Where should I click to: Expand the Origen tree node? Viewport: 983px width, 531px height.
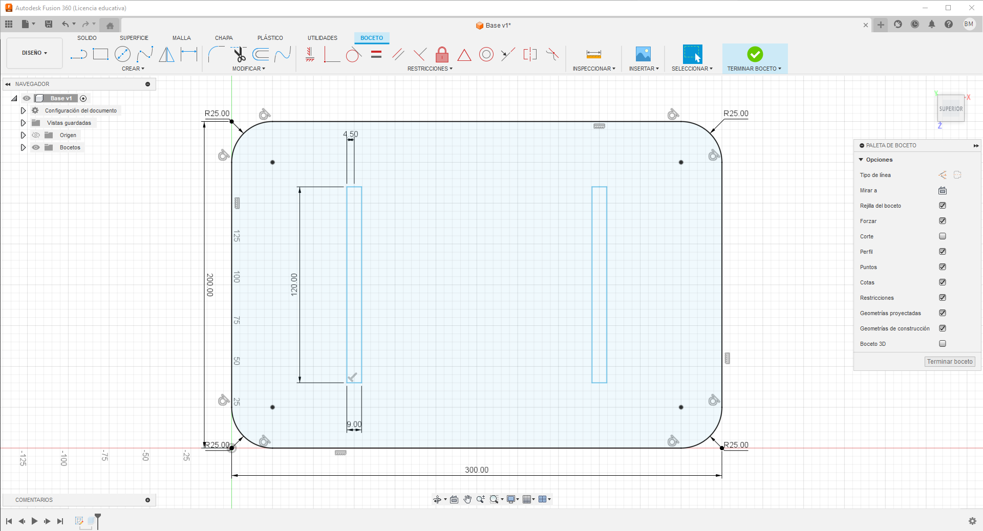coord(23,135)
